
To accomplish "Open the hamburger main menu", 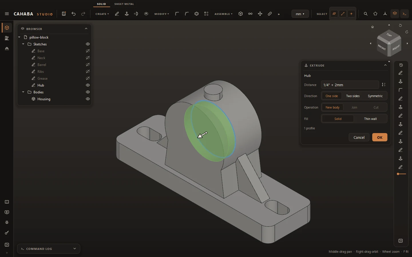I will pos(7,14).
